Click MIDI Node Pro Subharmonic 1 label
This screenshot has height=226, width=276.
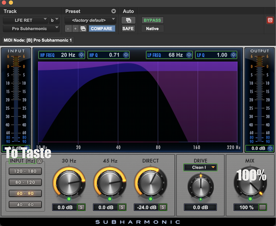click(x=38, y=40)
